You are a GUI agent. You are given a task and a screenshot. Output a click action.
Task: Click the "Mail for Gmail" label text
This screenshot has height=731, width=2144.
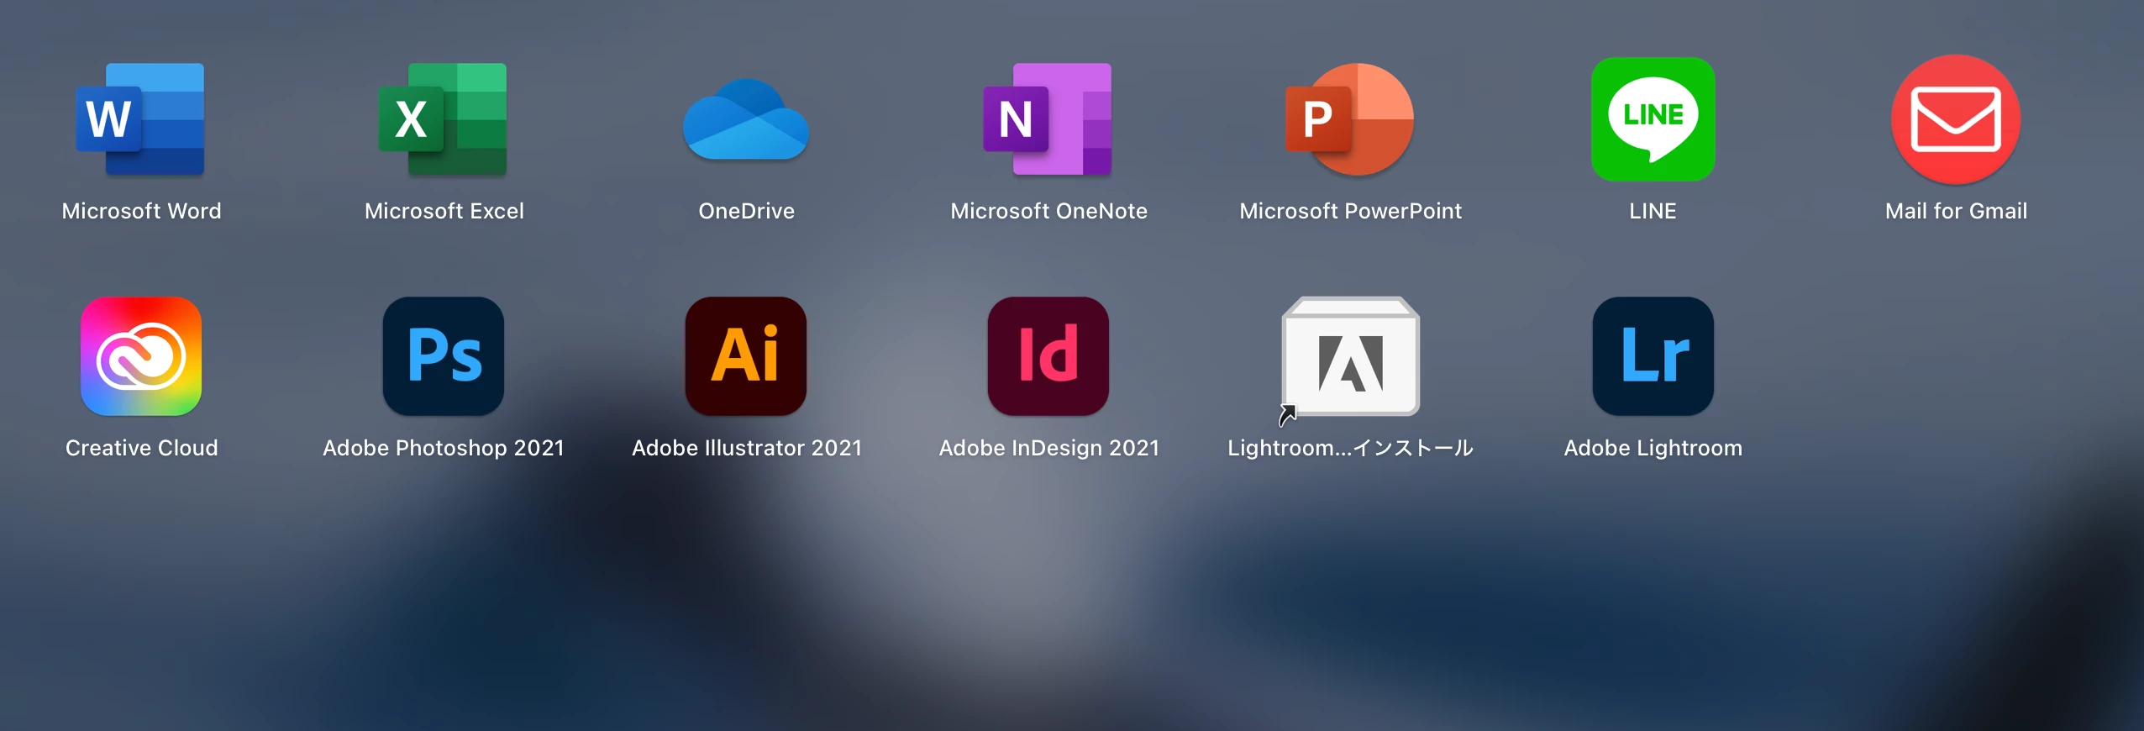click(1956, 211)
